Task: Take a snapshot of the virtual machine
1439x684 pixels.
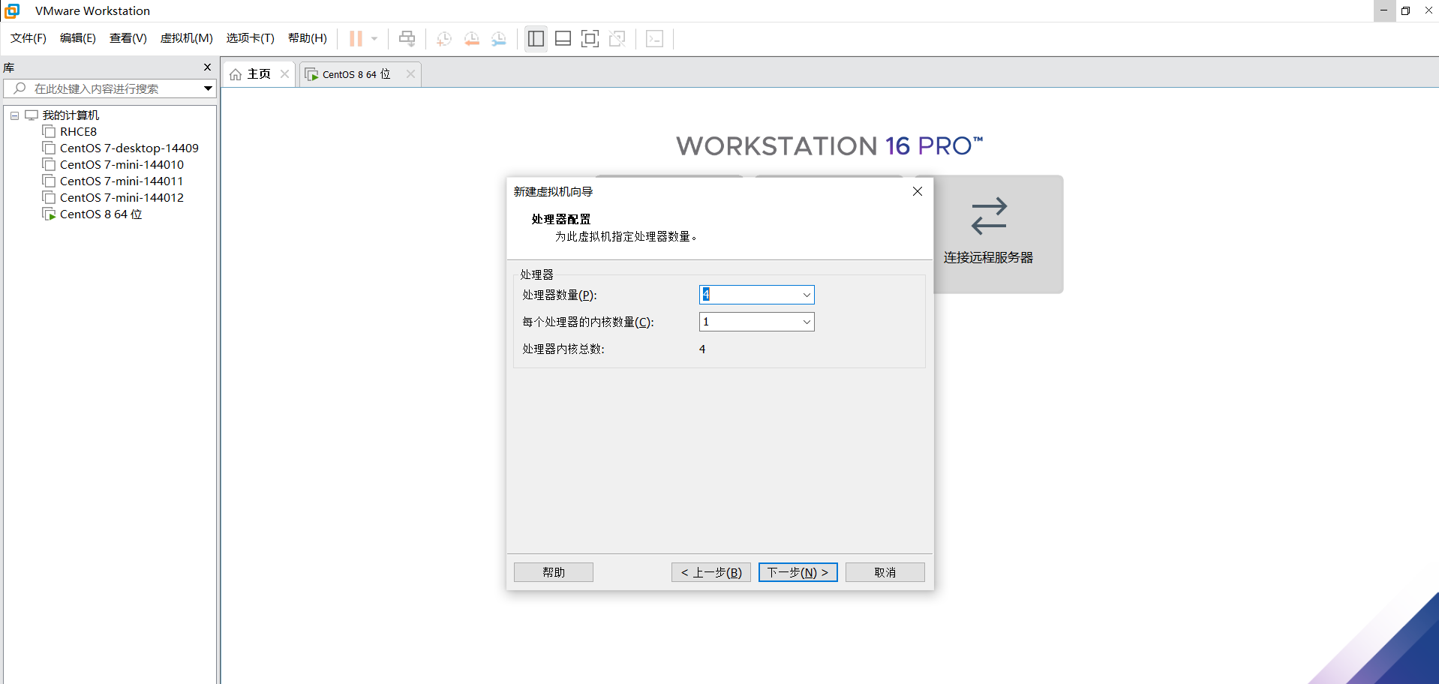Action: point(443,38)
